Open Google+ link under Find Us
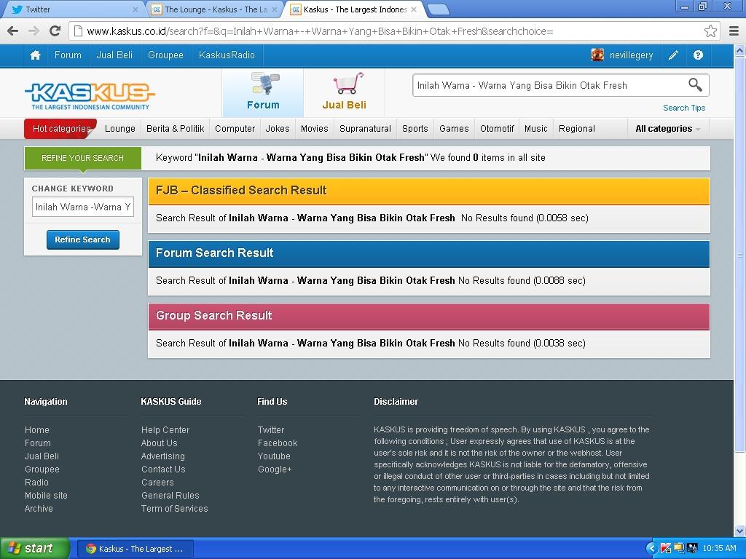 pos(275,469)
